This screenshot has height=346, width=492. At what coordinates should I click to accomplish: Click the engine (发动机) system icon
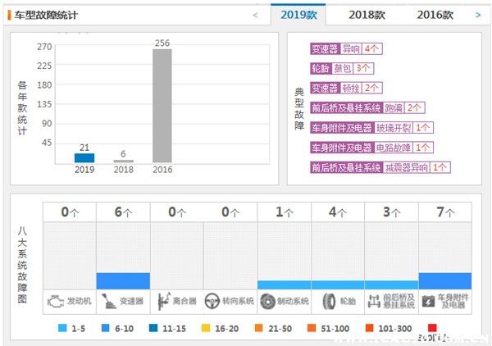point(54,302)
